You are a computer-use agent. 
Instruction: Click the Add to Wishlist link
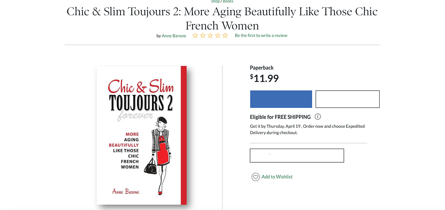coord(277,177)
